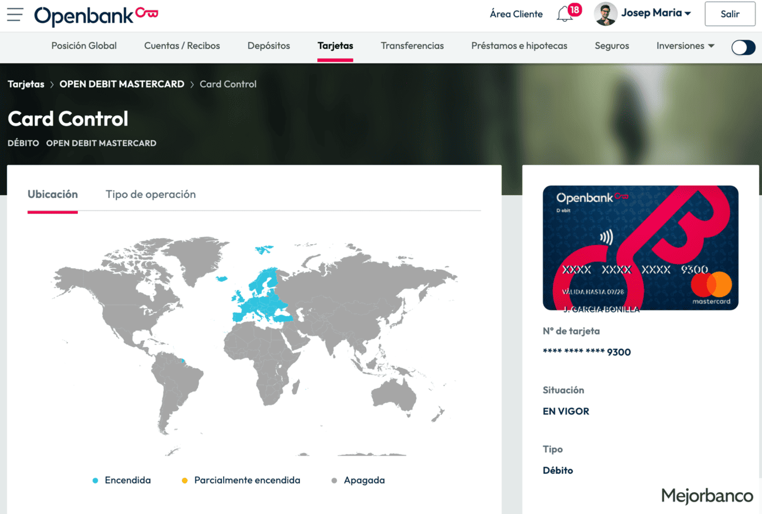Click Nº de tarjeta label
This screenshot has height=514, width=762.
[x=571, y=331]
